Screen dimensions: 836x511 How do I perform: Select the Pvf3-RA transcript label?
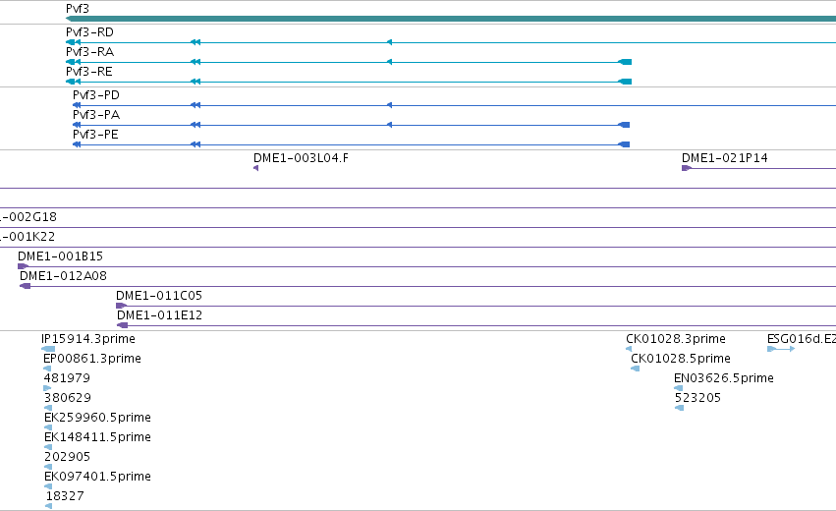tap(89, 52)
